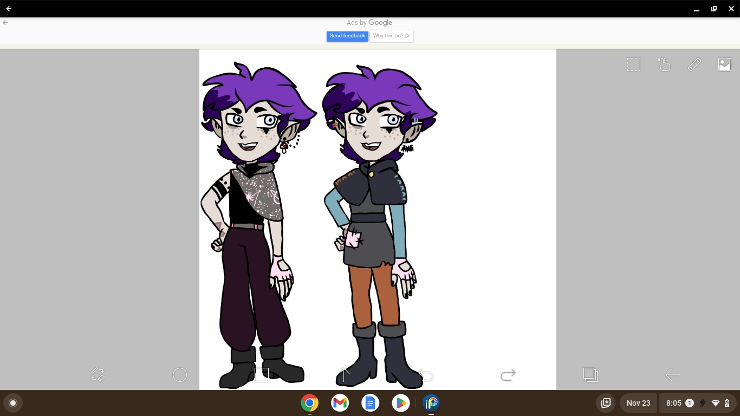
Task: Open the tool picker box
Action: pyautogui.click(x=262, y=374)
